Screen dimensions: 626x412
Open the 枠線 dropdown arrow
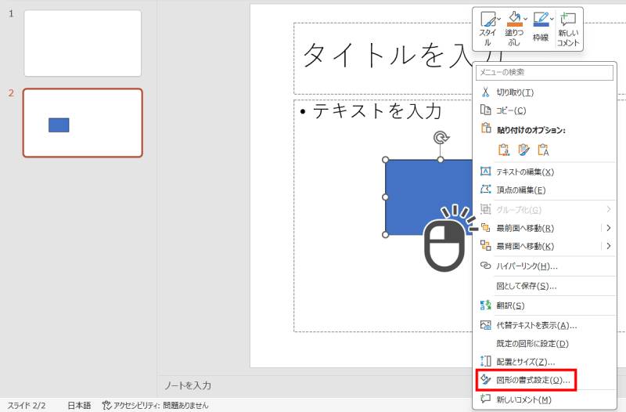tap(552, 19)
